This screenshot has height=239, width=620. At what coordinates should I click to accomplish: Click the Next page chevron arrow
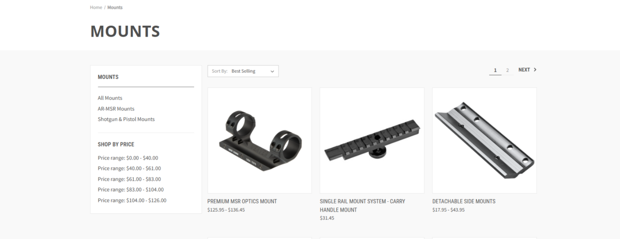[x=535, y=70]
